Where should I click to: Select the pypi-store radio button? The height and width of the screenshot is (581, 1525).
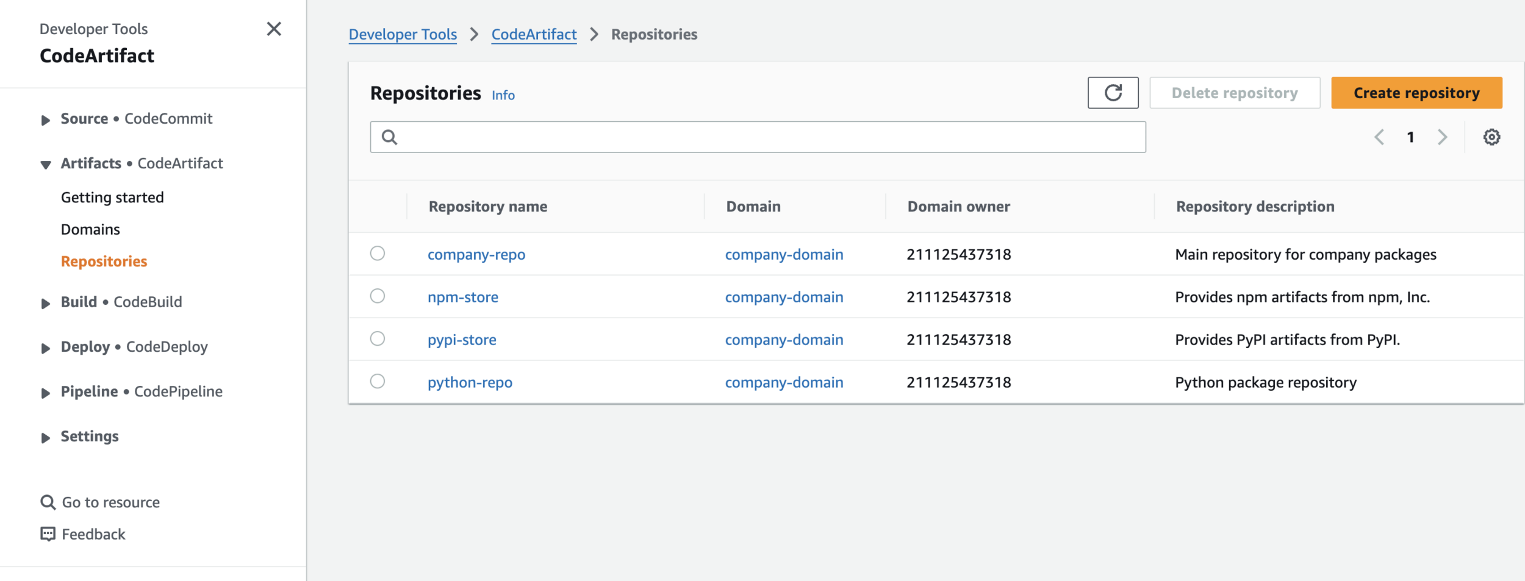click(x=378, y=338)
